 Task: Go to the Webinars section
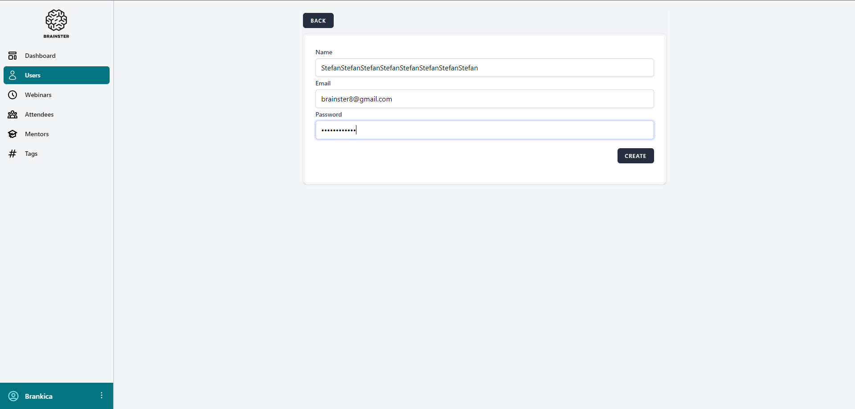[x=38, y=95]
